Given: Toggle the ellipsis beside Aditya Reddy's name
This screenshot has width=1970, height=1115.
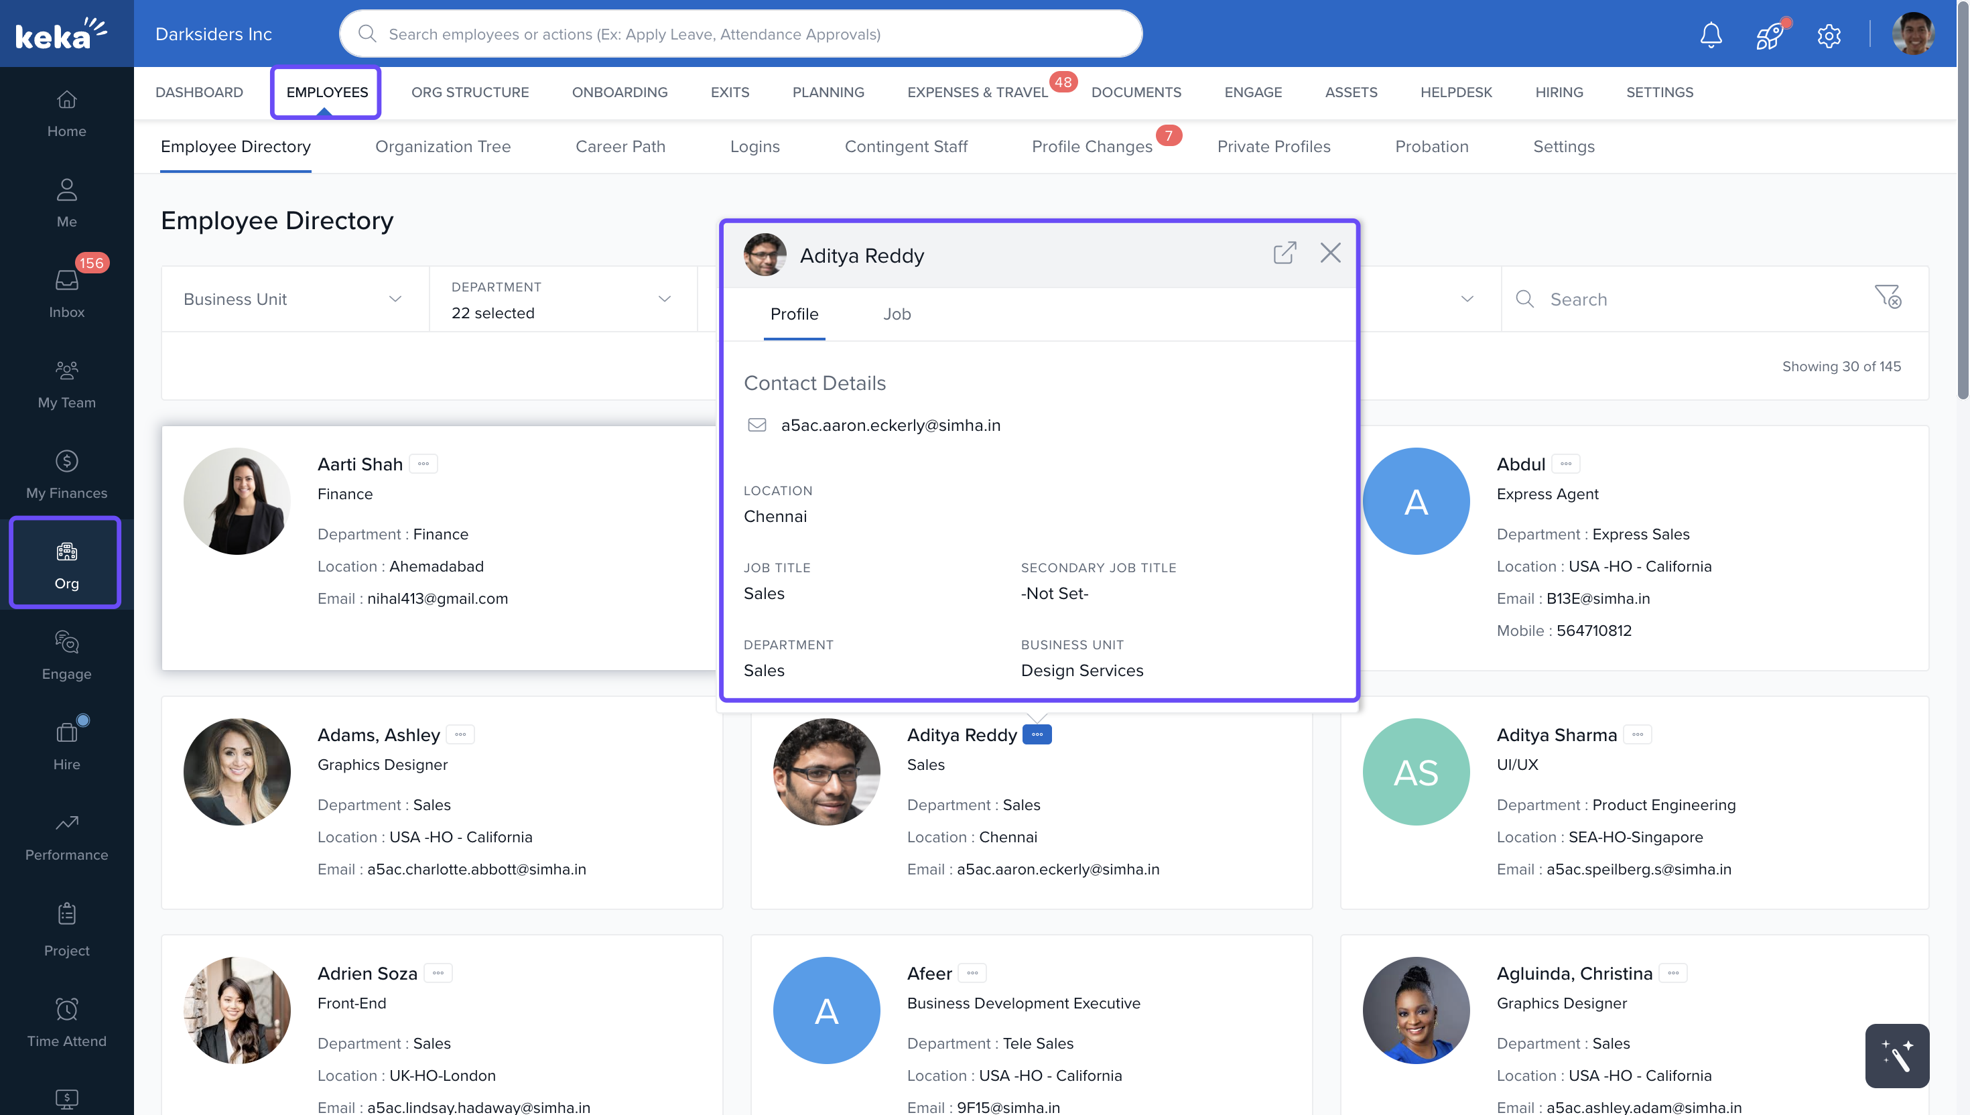Looking at the screenshot, I should pyautogui.click(x=1037, y=734).
